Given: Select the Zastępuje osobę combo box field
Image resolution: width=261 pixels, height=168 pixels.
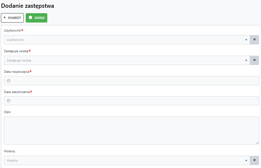Looking at the screenshot, I should [127, 61].
